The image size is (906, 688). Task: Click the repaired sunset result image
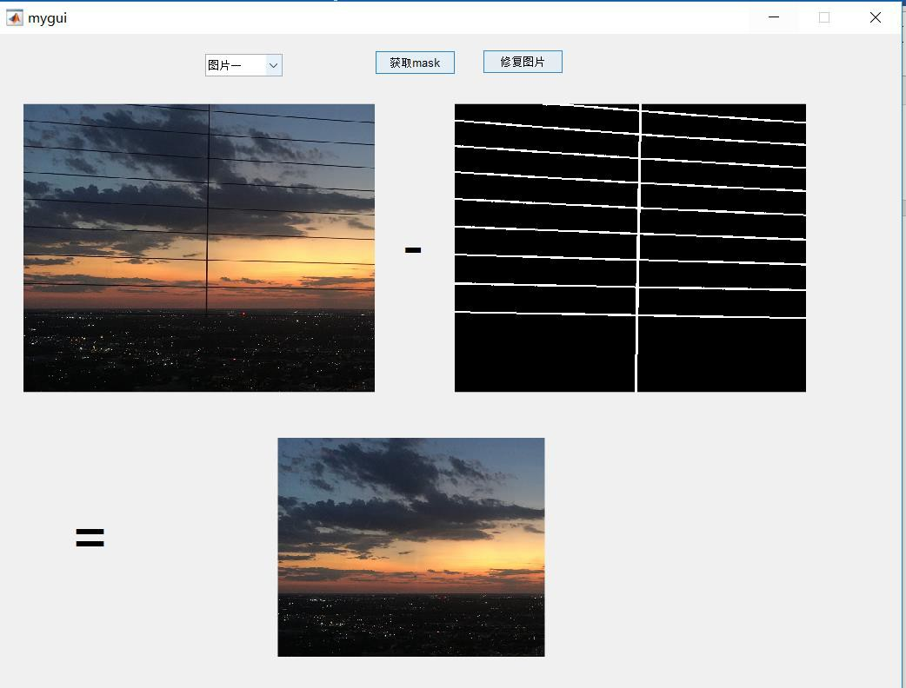(x=410, y=547)
